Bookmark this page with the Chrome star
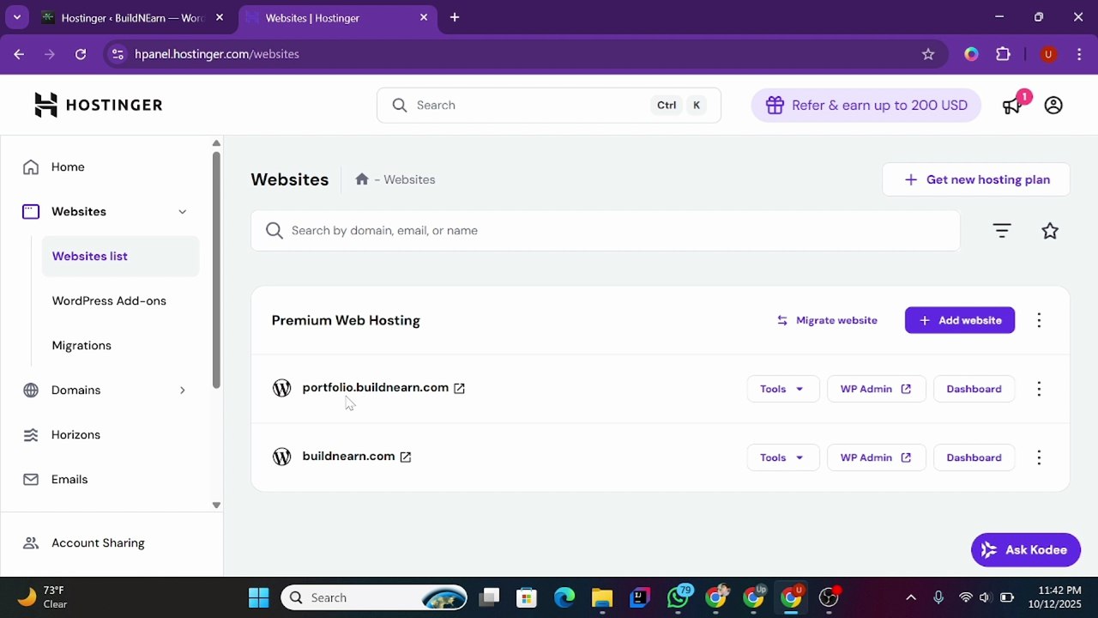The image size is (1098, 618). tap(928, 54)
